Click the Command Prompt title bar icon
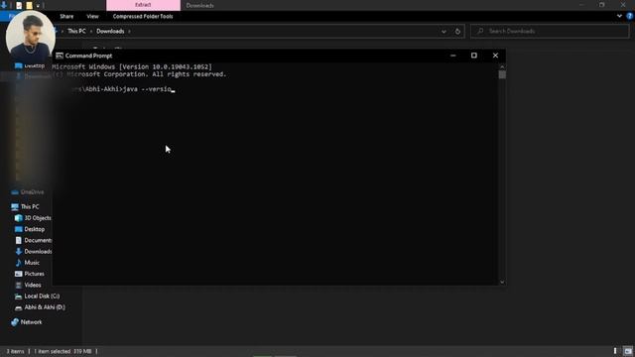 pyautogui.click(x=60, y=56)
